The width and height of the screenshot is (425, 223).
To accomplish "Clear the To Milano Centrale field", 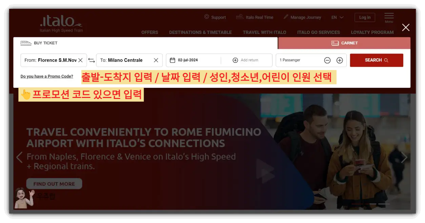I will pos(156,60).
